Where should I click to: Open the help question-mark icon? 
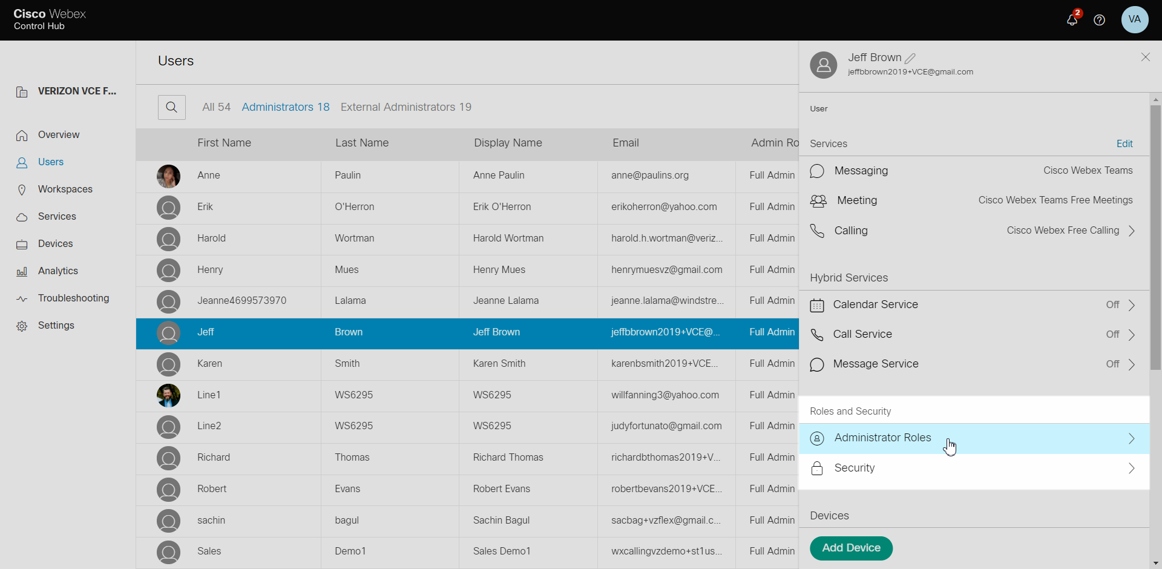(1100, 20)
